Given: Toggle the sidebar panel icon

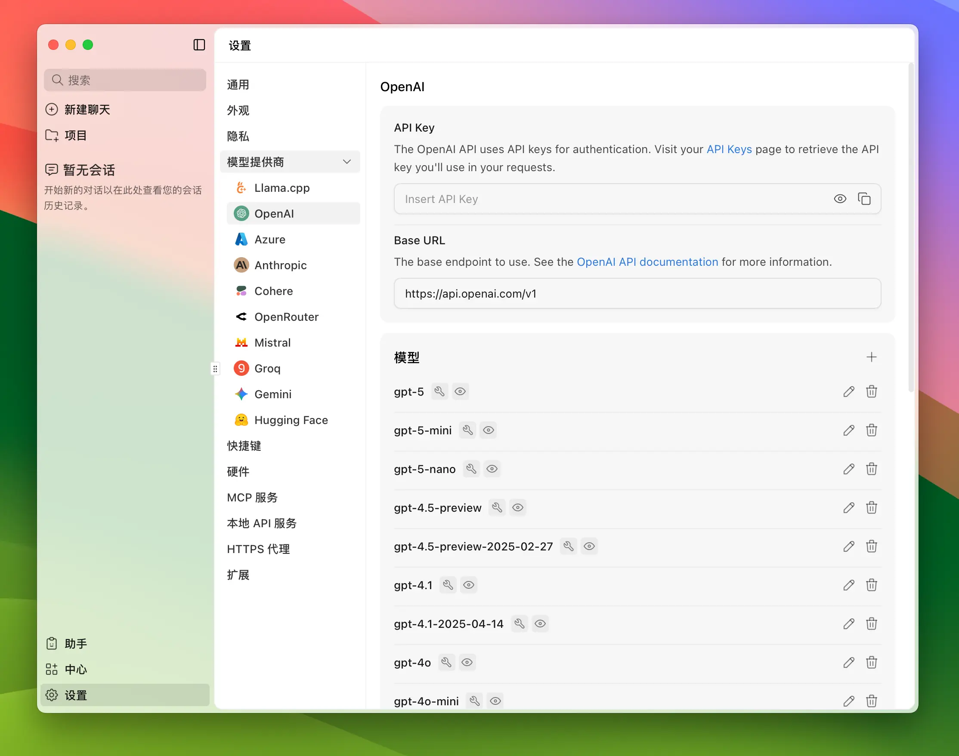Looking at the screenshot, I should tap(199, 45).
